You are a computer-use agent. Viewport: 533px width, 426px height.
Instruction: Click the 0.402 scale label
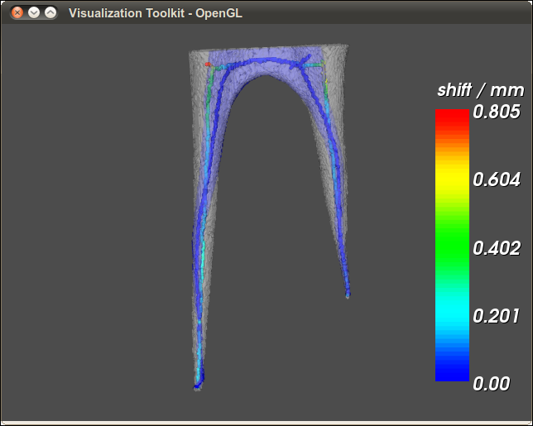496,247
